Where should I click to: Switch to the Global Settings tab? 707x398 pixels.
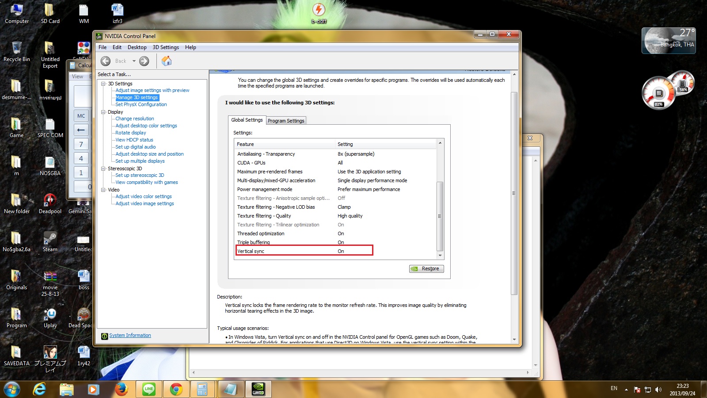[x=247, y=120]
